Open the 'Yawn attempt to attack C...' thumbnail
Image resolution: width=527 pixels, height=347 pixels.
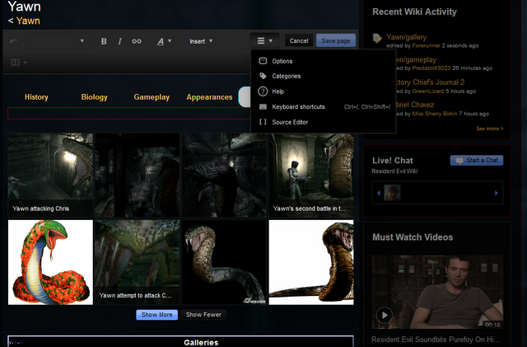[138, 263]
